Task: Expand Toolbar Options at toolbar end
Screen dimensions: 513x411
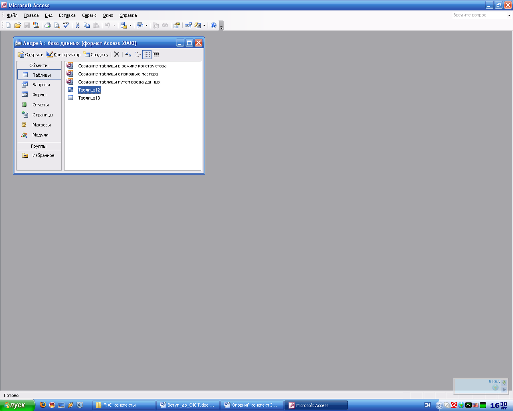Action: pyautogui.click(x=221, y=26)
